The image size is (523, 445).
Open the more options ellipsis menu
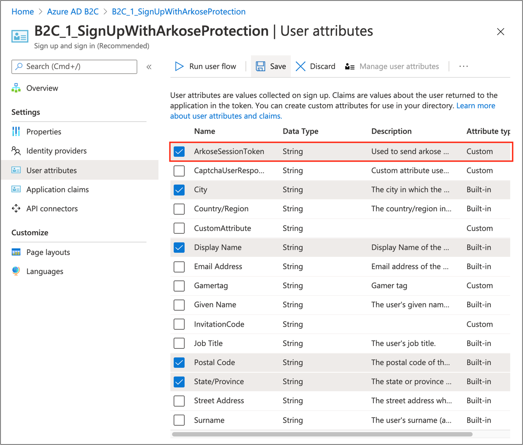pos(464,66)
